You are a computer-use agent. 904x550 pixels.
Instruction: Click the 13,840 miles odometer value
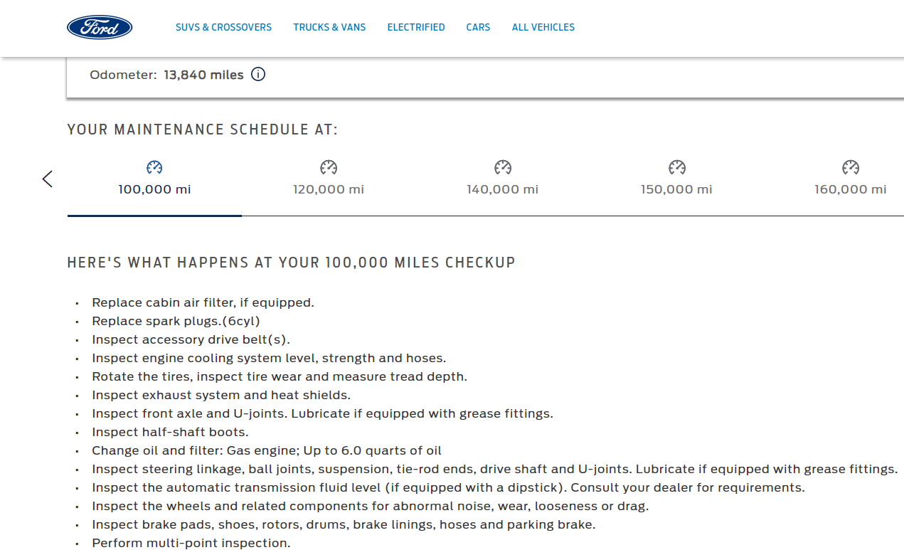click(203, 75)
